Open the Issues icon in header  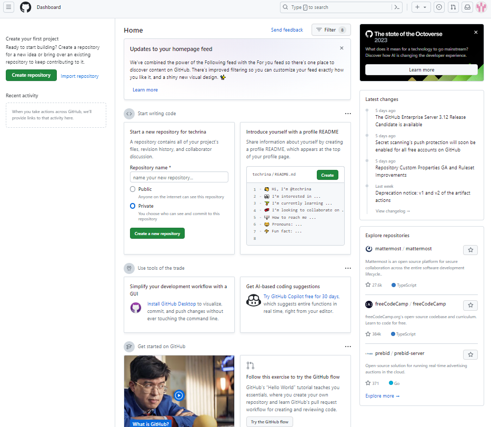439,7
